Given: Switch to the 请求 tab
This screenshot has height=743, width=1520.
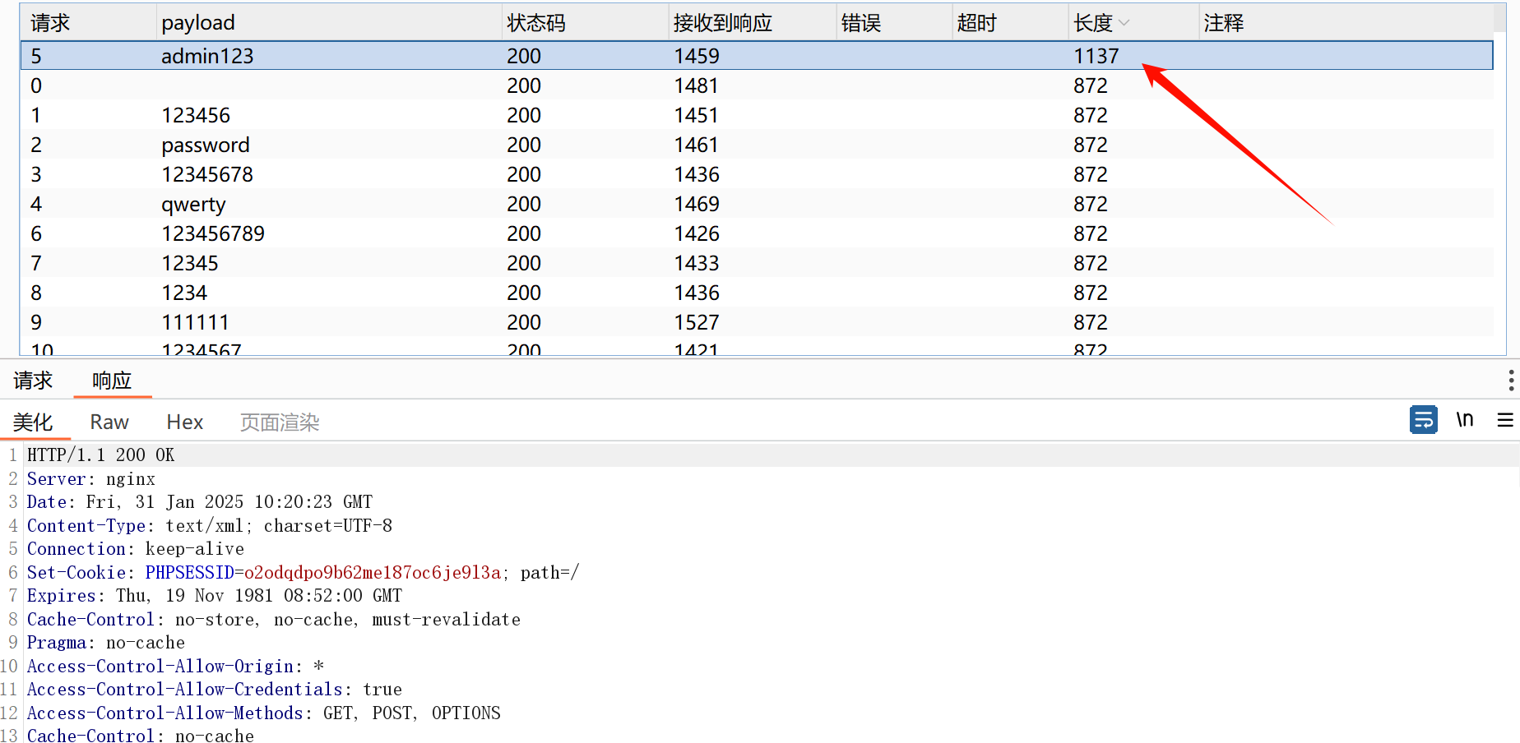Looking at the screenshot, I should pos(33,381).
